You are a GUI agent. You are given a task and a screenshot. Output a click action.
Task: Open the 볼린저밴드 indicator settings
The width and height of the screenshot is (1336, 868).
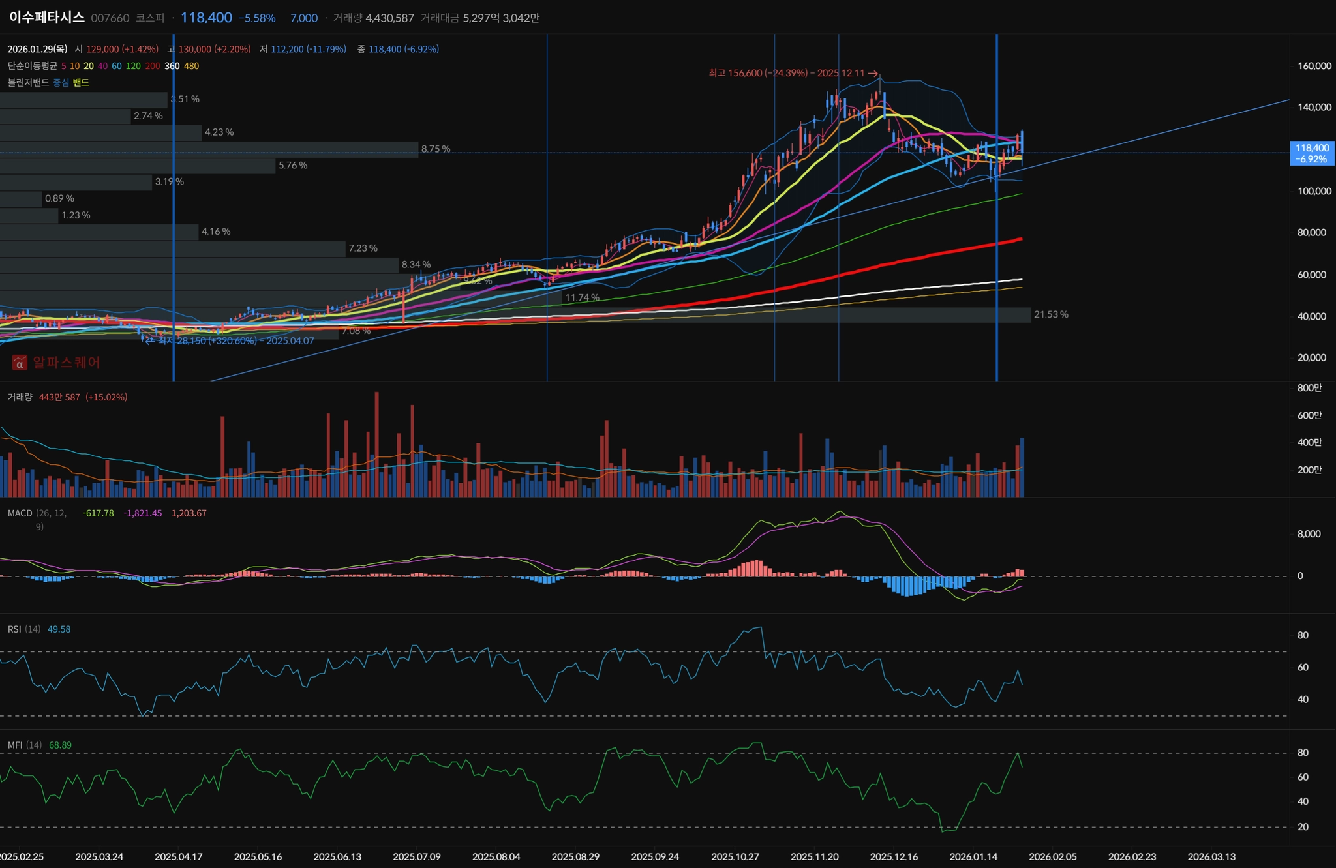point(27,82)
